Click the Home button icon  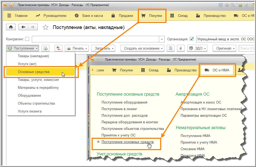point(11,27)
